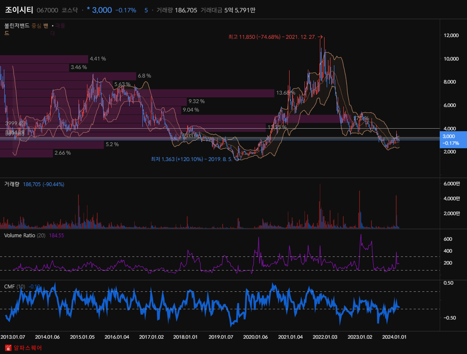
Task: Click the 4,000 price axis label
Action: [x=450, y=129]
